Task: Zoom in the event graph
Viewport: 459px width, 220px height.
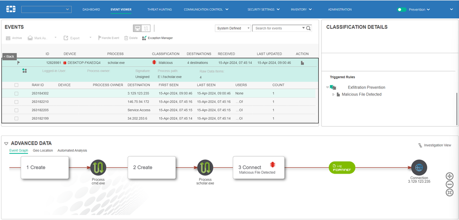Action: click(449, 176)
